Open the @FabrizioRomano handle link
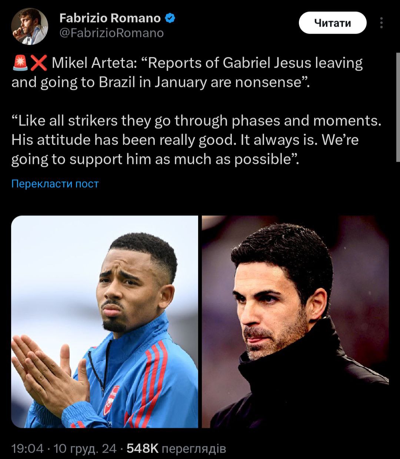 111,33
